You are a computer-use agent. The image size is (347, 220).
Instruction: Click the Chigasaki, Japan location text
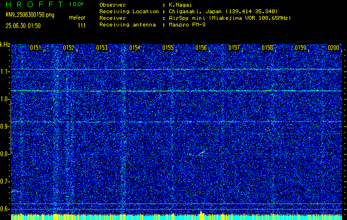[x=223, y=12]
